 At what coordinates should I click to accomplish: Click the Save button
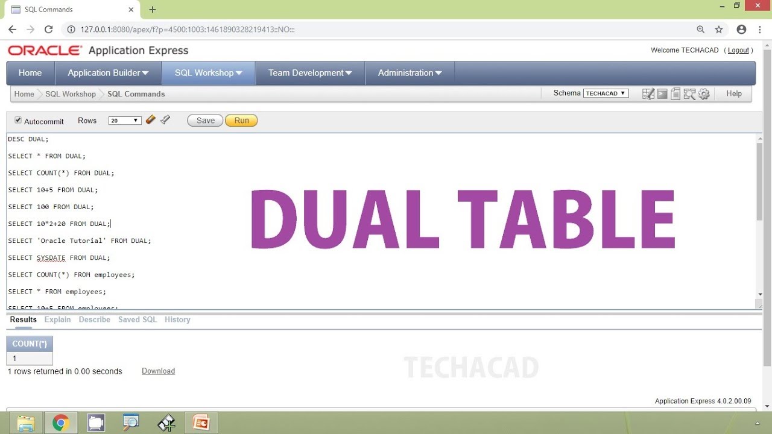tap(205, 121)
